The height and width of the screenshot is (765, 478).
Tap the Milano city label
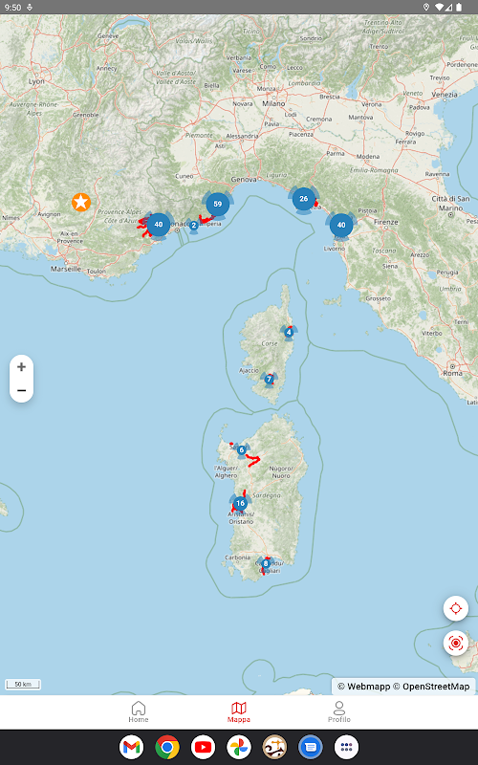[273, 103]
